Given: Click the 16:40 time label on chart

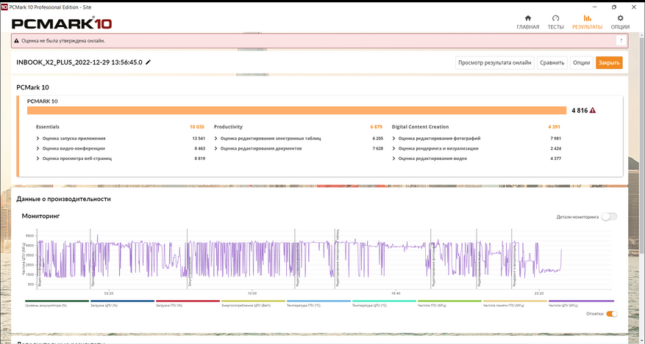Looking at the screenshot, I should (396, 293).
